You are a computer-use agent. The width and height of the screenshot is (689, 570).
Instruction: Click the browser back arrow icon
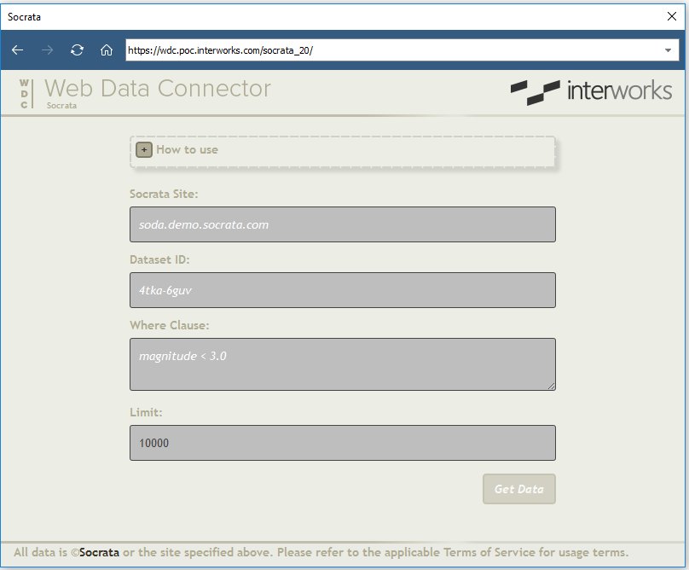(17, 50)
